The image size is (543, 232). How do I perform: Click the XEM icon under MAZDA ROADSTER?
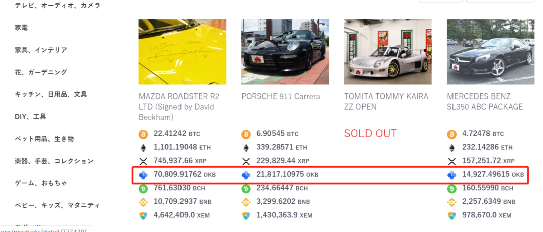[144, 216]
